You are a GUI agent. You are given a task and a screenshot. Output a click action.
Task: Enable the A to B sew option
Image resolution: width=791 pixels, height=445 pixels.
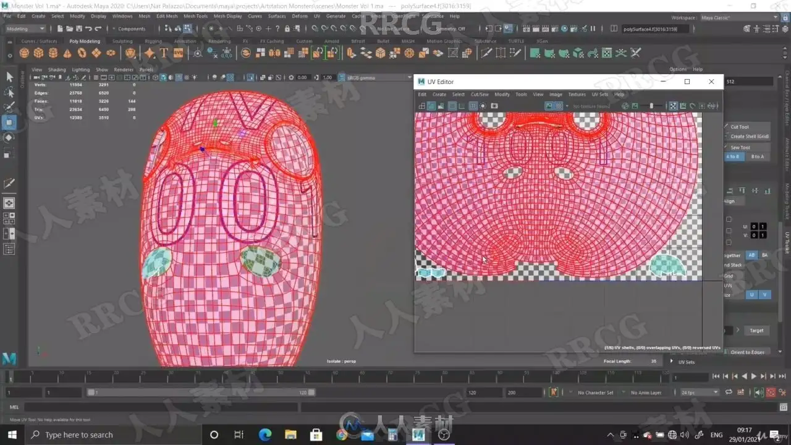tap(733, 156)
